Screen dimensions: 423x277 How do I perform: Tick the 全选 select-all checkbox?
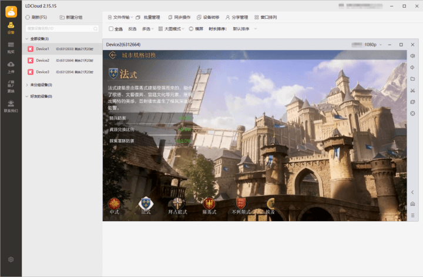111,29
